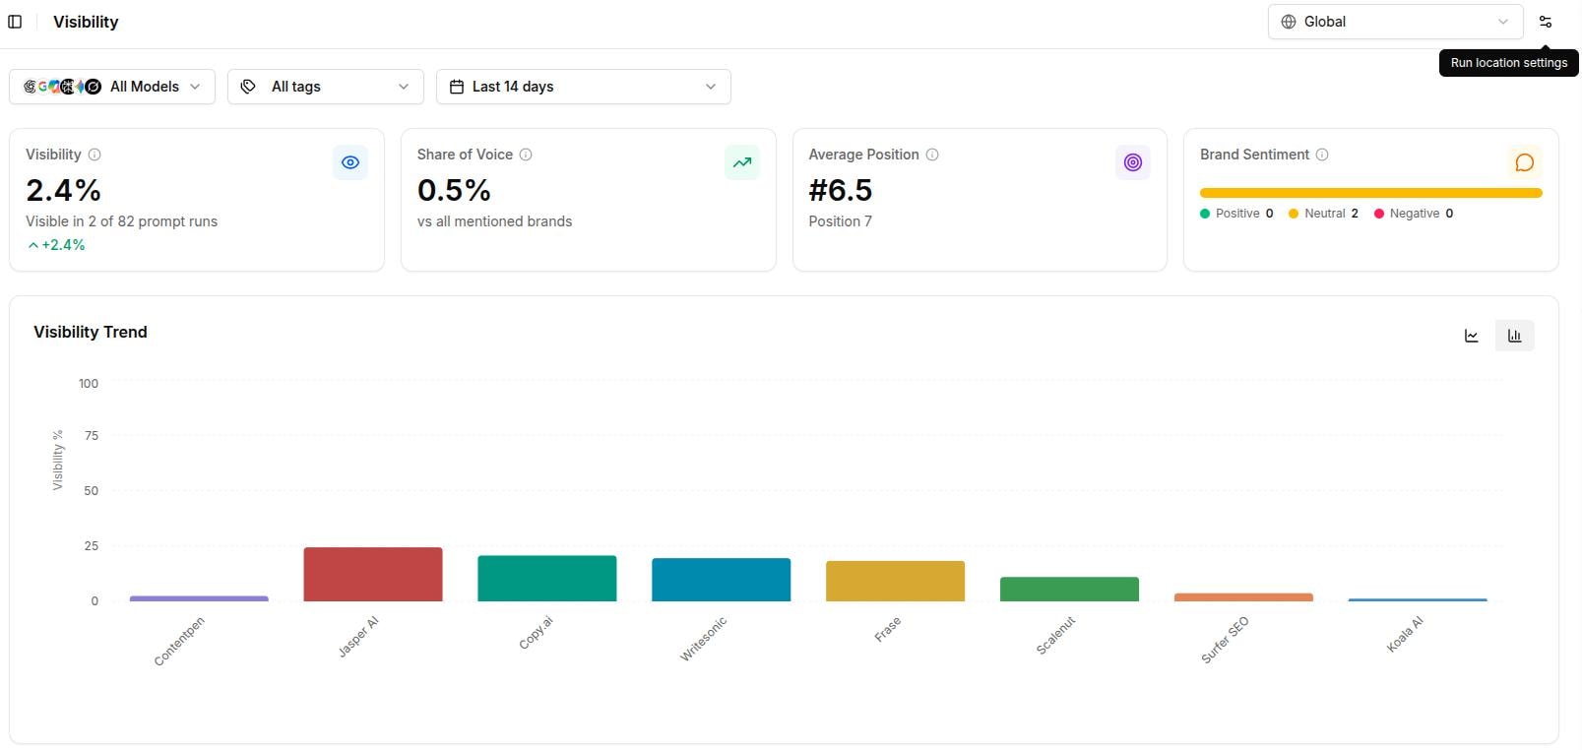Open the All Models dropdown
This screenshot has width=1582, height=750.
click(112, 87)
